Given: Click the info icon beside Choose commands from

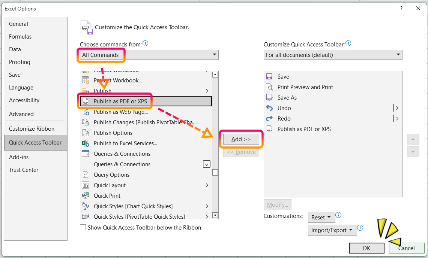Looking at the screenshot, I should click(x=146, y=43).
